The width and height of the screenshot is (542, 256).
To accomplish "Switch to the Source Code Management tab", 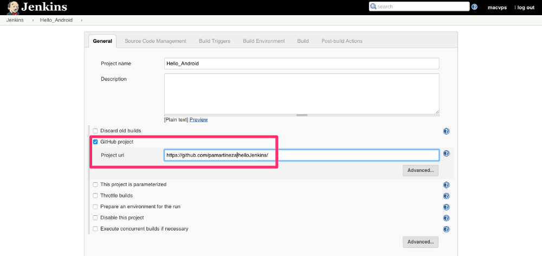I will (155, 41).
